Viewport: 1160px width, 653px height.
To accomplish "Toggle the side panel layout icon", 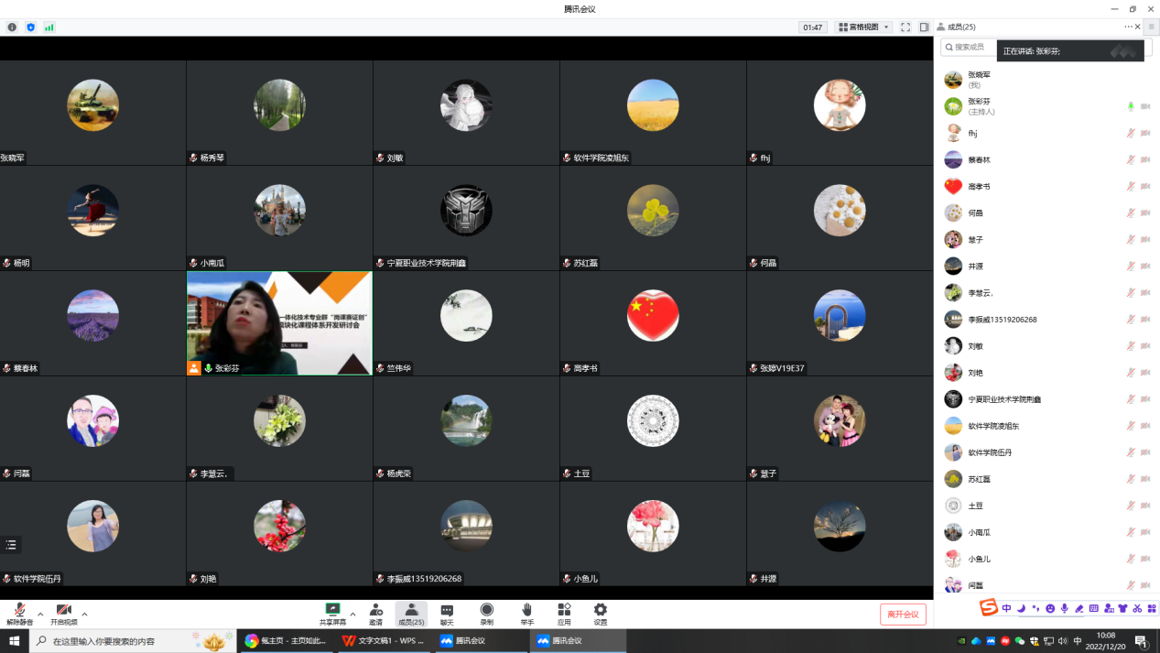I will [x=924, y=27].
